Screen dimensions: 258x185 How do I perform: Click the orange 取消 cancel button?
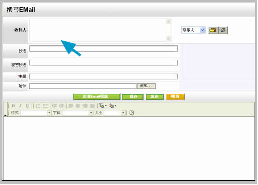pyautogui.click(x=176, y=97)
